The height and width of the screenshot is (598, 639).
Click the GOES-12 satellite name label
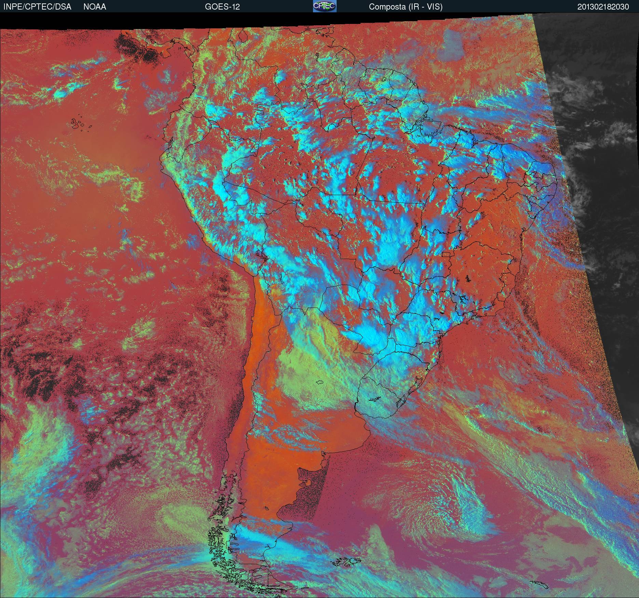pos(222,7)
